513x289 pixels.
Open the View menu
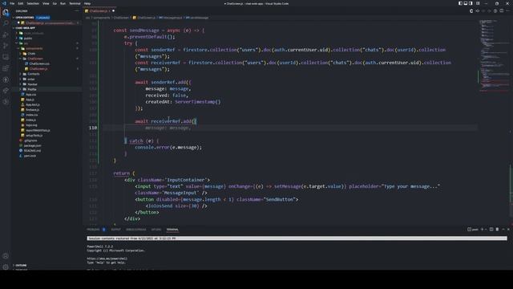46,3
